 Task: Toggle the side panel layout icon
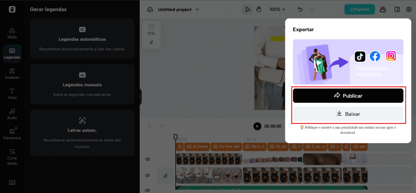pos(397,9)
